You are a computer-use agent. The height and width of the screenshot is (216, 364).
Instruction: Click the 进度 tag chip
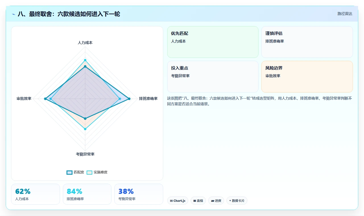[216, 201]
